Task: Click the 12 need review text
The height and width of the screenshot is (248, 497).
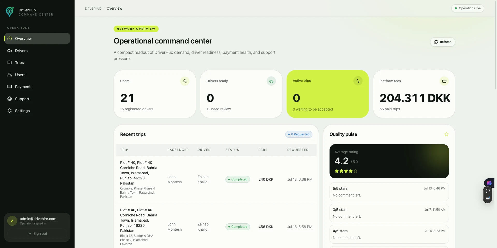Action: (x=219, y=109)
